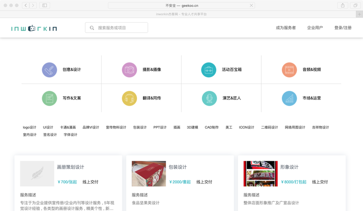Click the ¥2000/套起 price
Image resolution: width=363 pixels, height=211 pixels.
pos(180,182)
